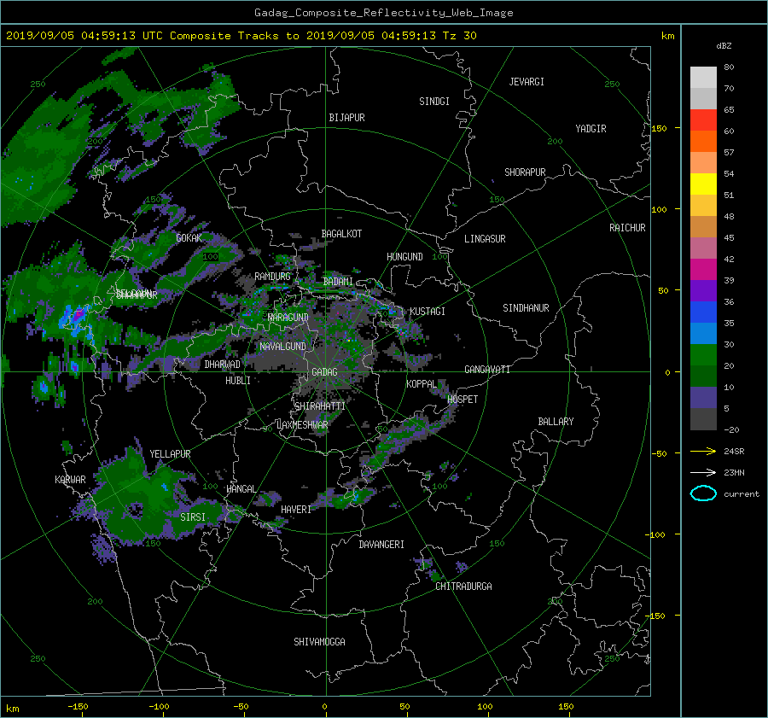Click the 'current' legend text
The width and height of the screenshot is (768, 718).
point(742,494)
